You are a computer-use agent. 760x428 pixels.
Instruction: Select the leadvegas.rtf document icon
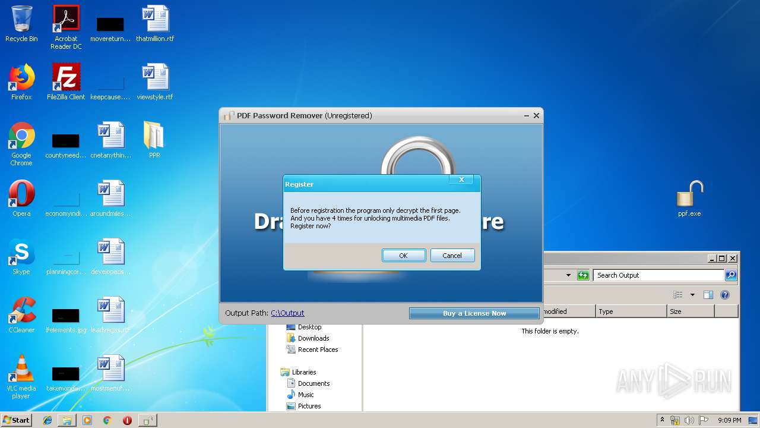tap(110, 315)
